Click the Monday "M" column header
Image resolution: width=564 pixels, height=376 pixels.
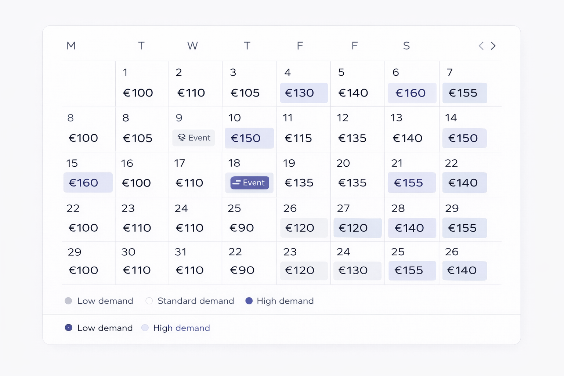click(x=71, y=46)
